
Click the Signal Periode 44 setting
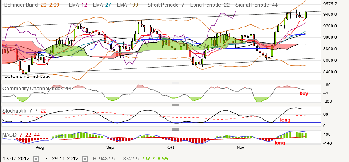tap(257, 5)
